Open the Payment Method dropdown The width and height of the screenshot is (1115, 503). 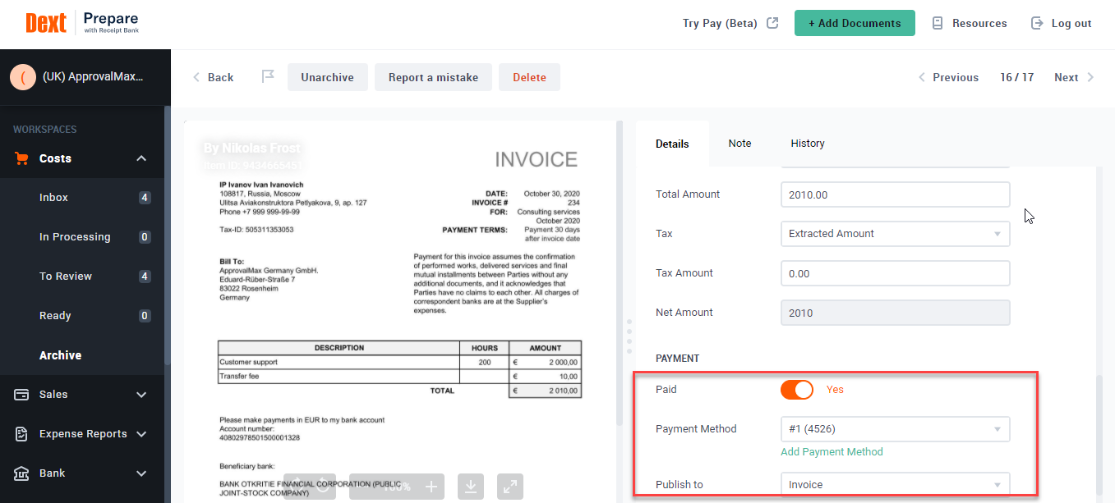click(x=895, y=429)
